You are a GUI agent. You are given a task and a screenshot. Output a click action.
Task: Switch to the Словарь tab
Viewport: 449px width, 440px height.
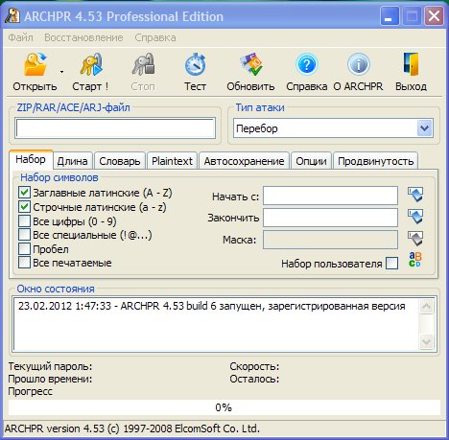[120, 161]
